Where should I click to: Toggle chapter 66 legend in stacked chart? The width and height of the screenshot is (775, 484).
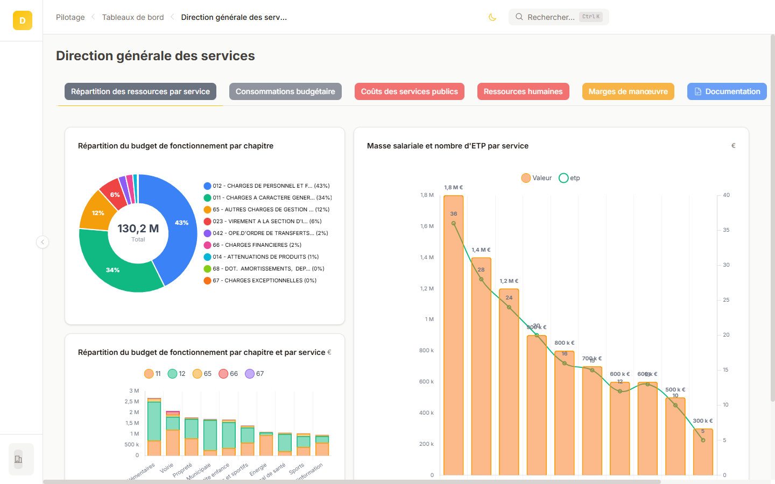click(228, 374)
